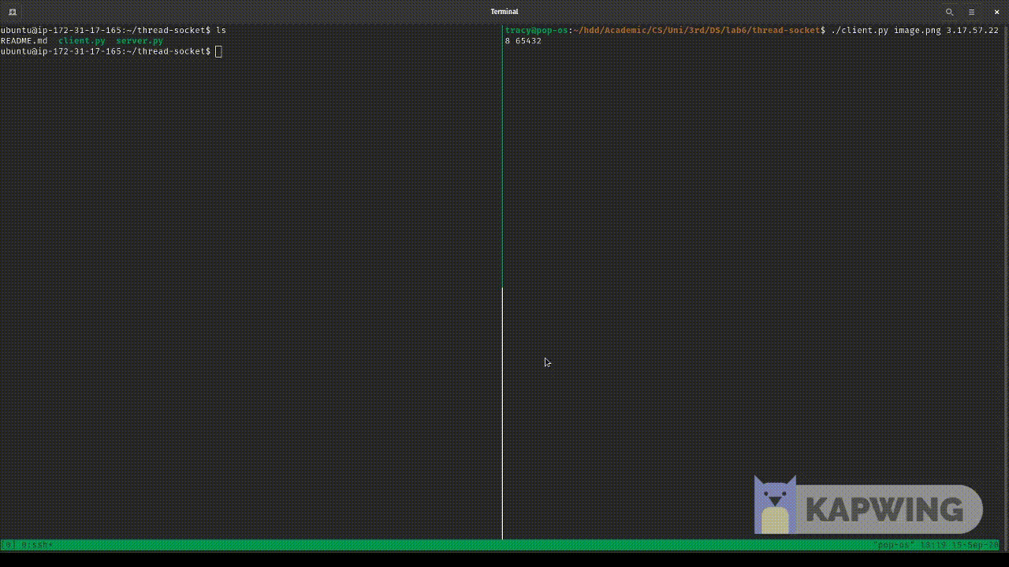The height and width of the screenshot is (567, 1009).
Task: Open terminal hamburger menu
Action: [x=972, y=12]
